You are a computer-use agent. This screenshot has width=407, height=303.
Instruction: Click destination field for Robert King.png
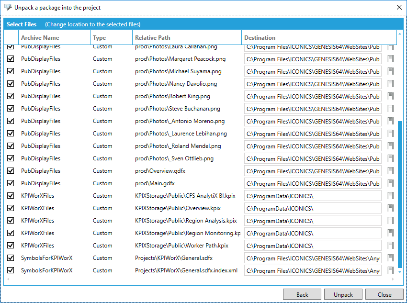tap(313, 96)
